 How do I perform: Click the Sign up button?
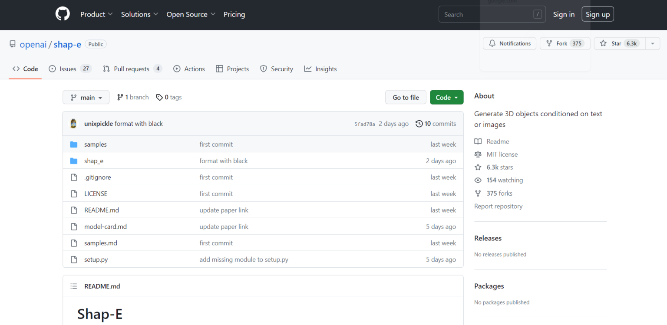click(x=598, y=14)
